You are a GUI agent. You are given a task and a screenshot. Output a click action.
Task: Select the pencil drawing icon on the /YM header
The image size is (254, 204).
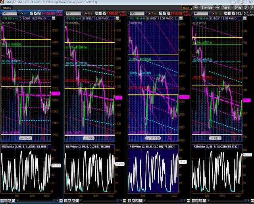click(x=35, y=13)
